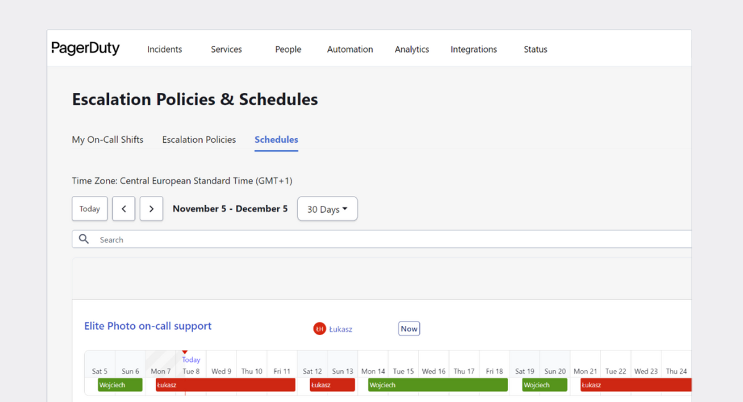Open the Analytics menu
The image size is (743, 402).
click(x=412, y=49)
